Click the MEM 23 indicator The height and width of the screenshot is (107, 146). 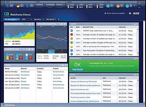[10, 56]
